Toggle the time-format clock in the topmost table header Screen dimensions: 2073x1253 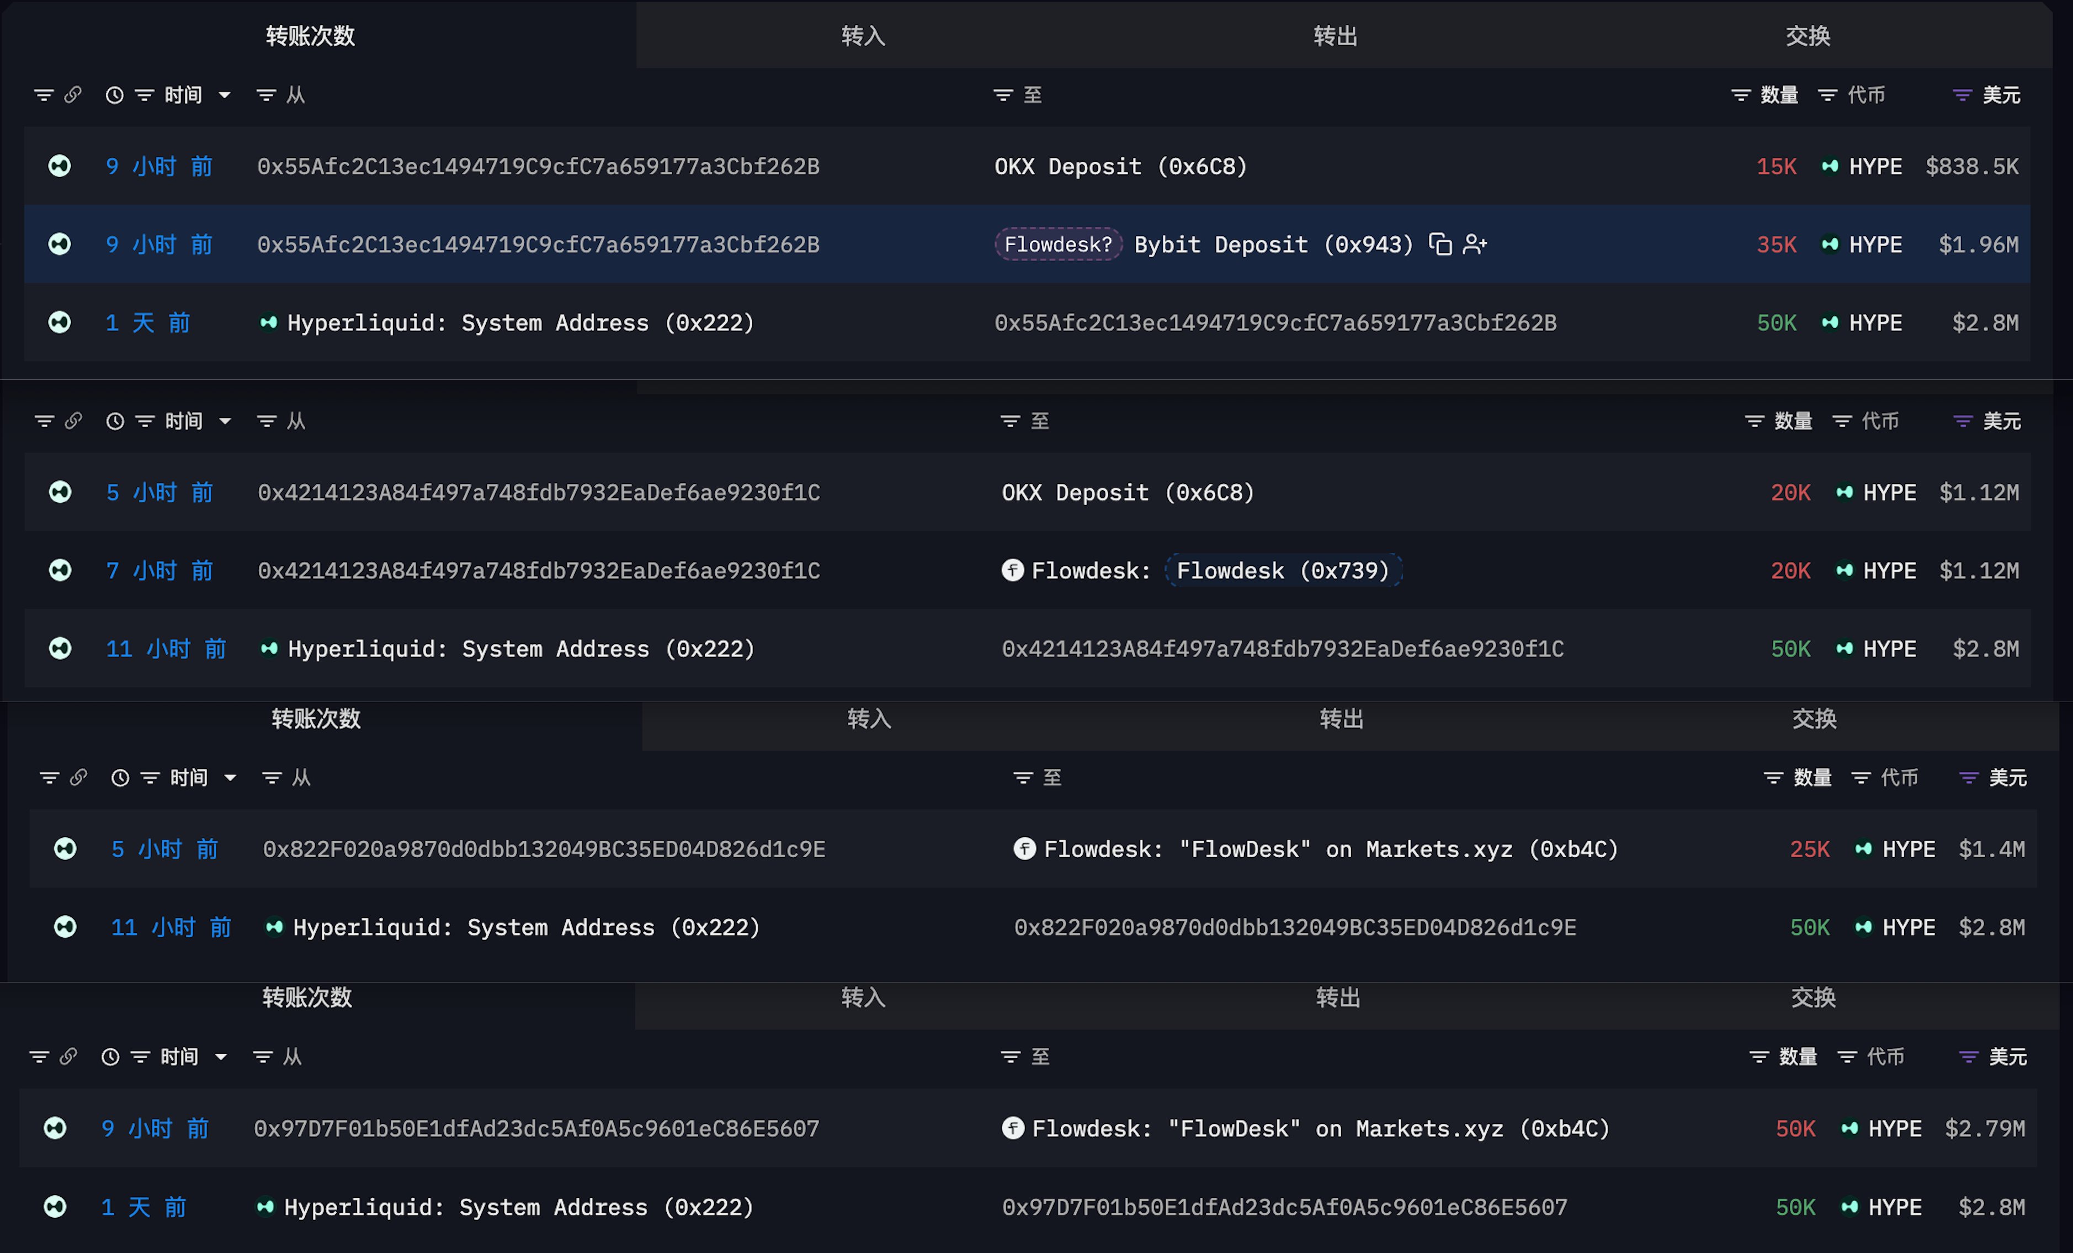(114, 95)
